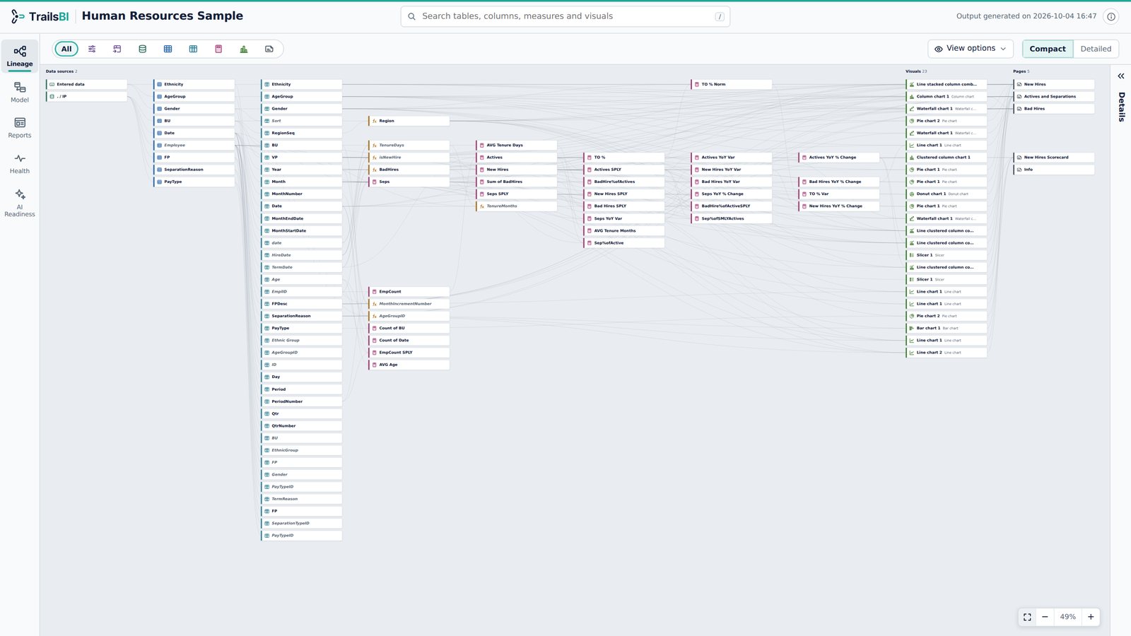Select the Donut chart 1 visual node
This screenshot has height=636, width=1131.
click(x=947, y=194)
